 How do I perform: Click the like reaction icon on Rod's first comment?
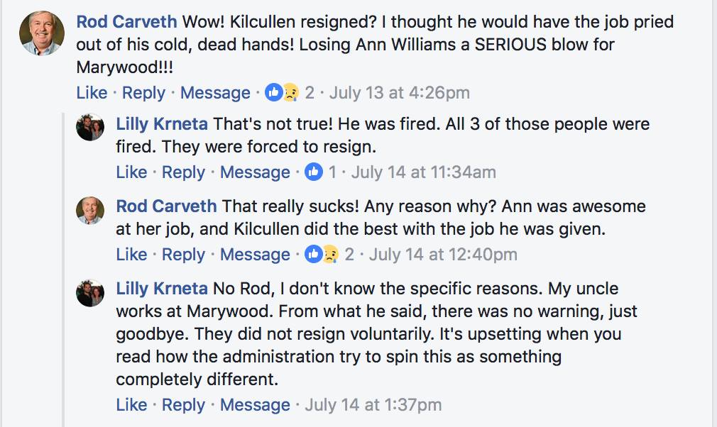tap(274, 92)
